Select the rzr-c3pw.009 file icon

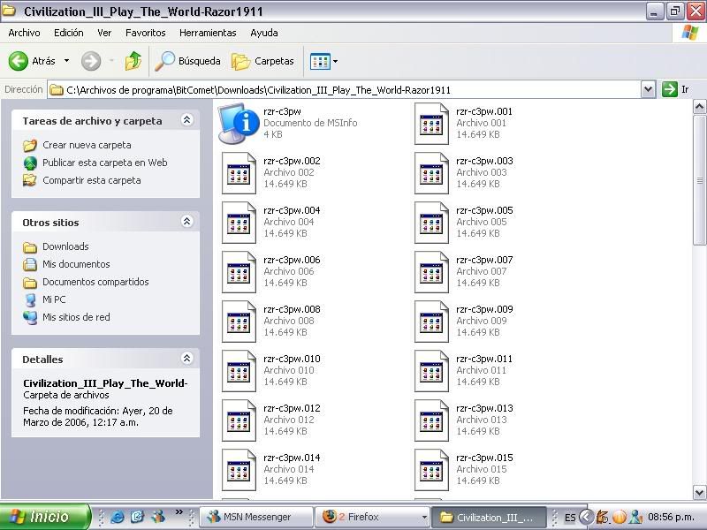[431, 322]
